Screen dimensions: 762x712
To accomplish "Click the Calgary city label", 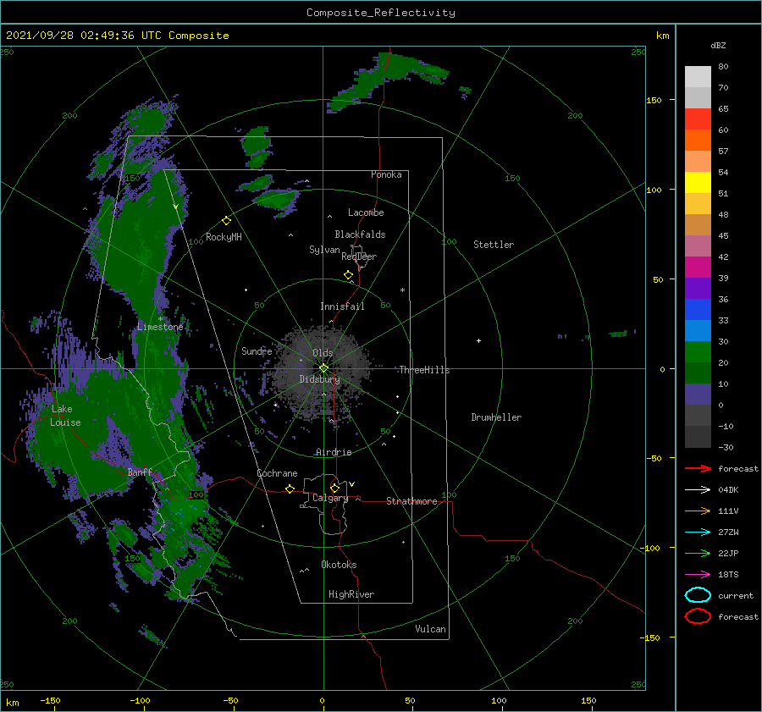I will point(330,498).
